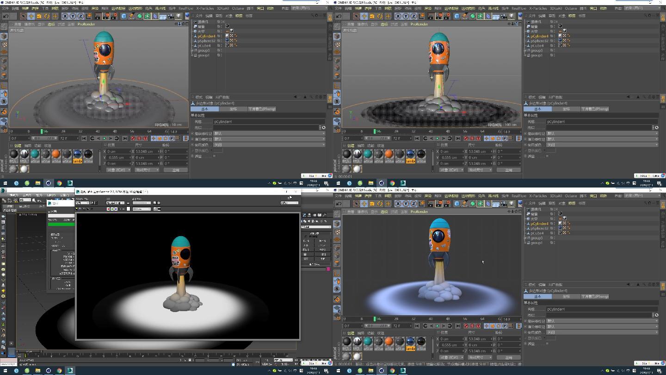Click the Camera object icon in top-right window
The height and width of the screenshot is (375, 666).
click(x=504, y=16)
